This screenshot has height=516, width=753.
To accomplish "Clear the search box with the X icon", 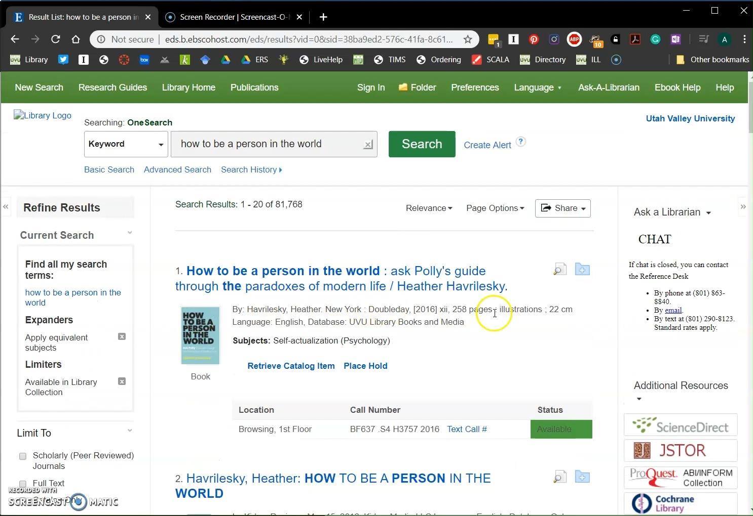I will (x=368, y=145).
